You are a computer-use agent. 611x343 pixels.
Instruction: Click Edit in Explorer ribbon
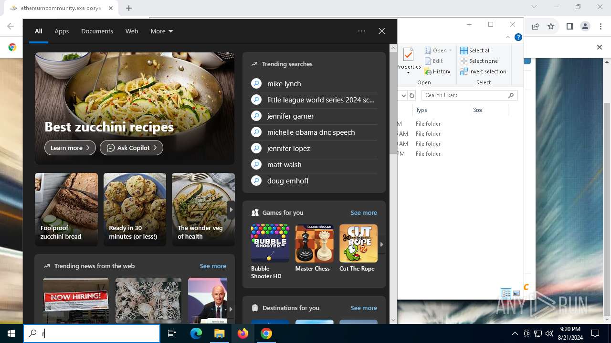(x=433, y=61)
